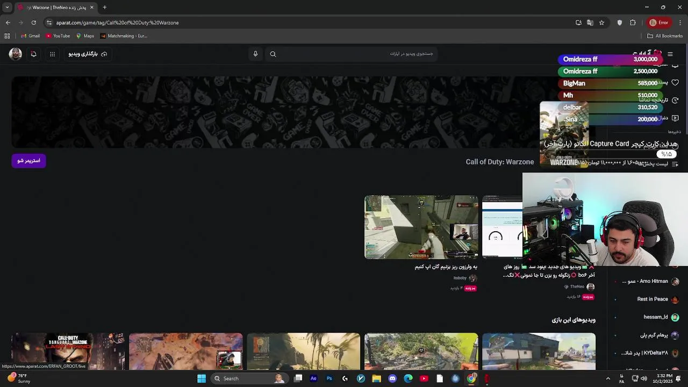Open itsboby live Warzone stream thumbnail
Screen dimensions: 688x387
tap(421, 227)
